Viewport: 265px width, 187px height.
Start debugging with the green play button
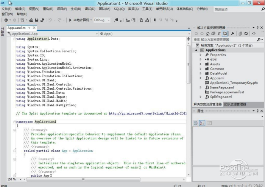tap(70, 20)
